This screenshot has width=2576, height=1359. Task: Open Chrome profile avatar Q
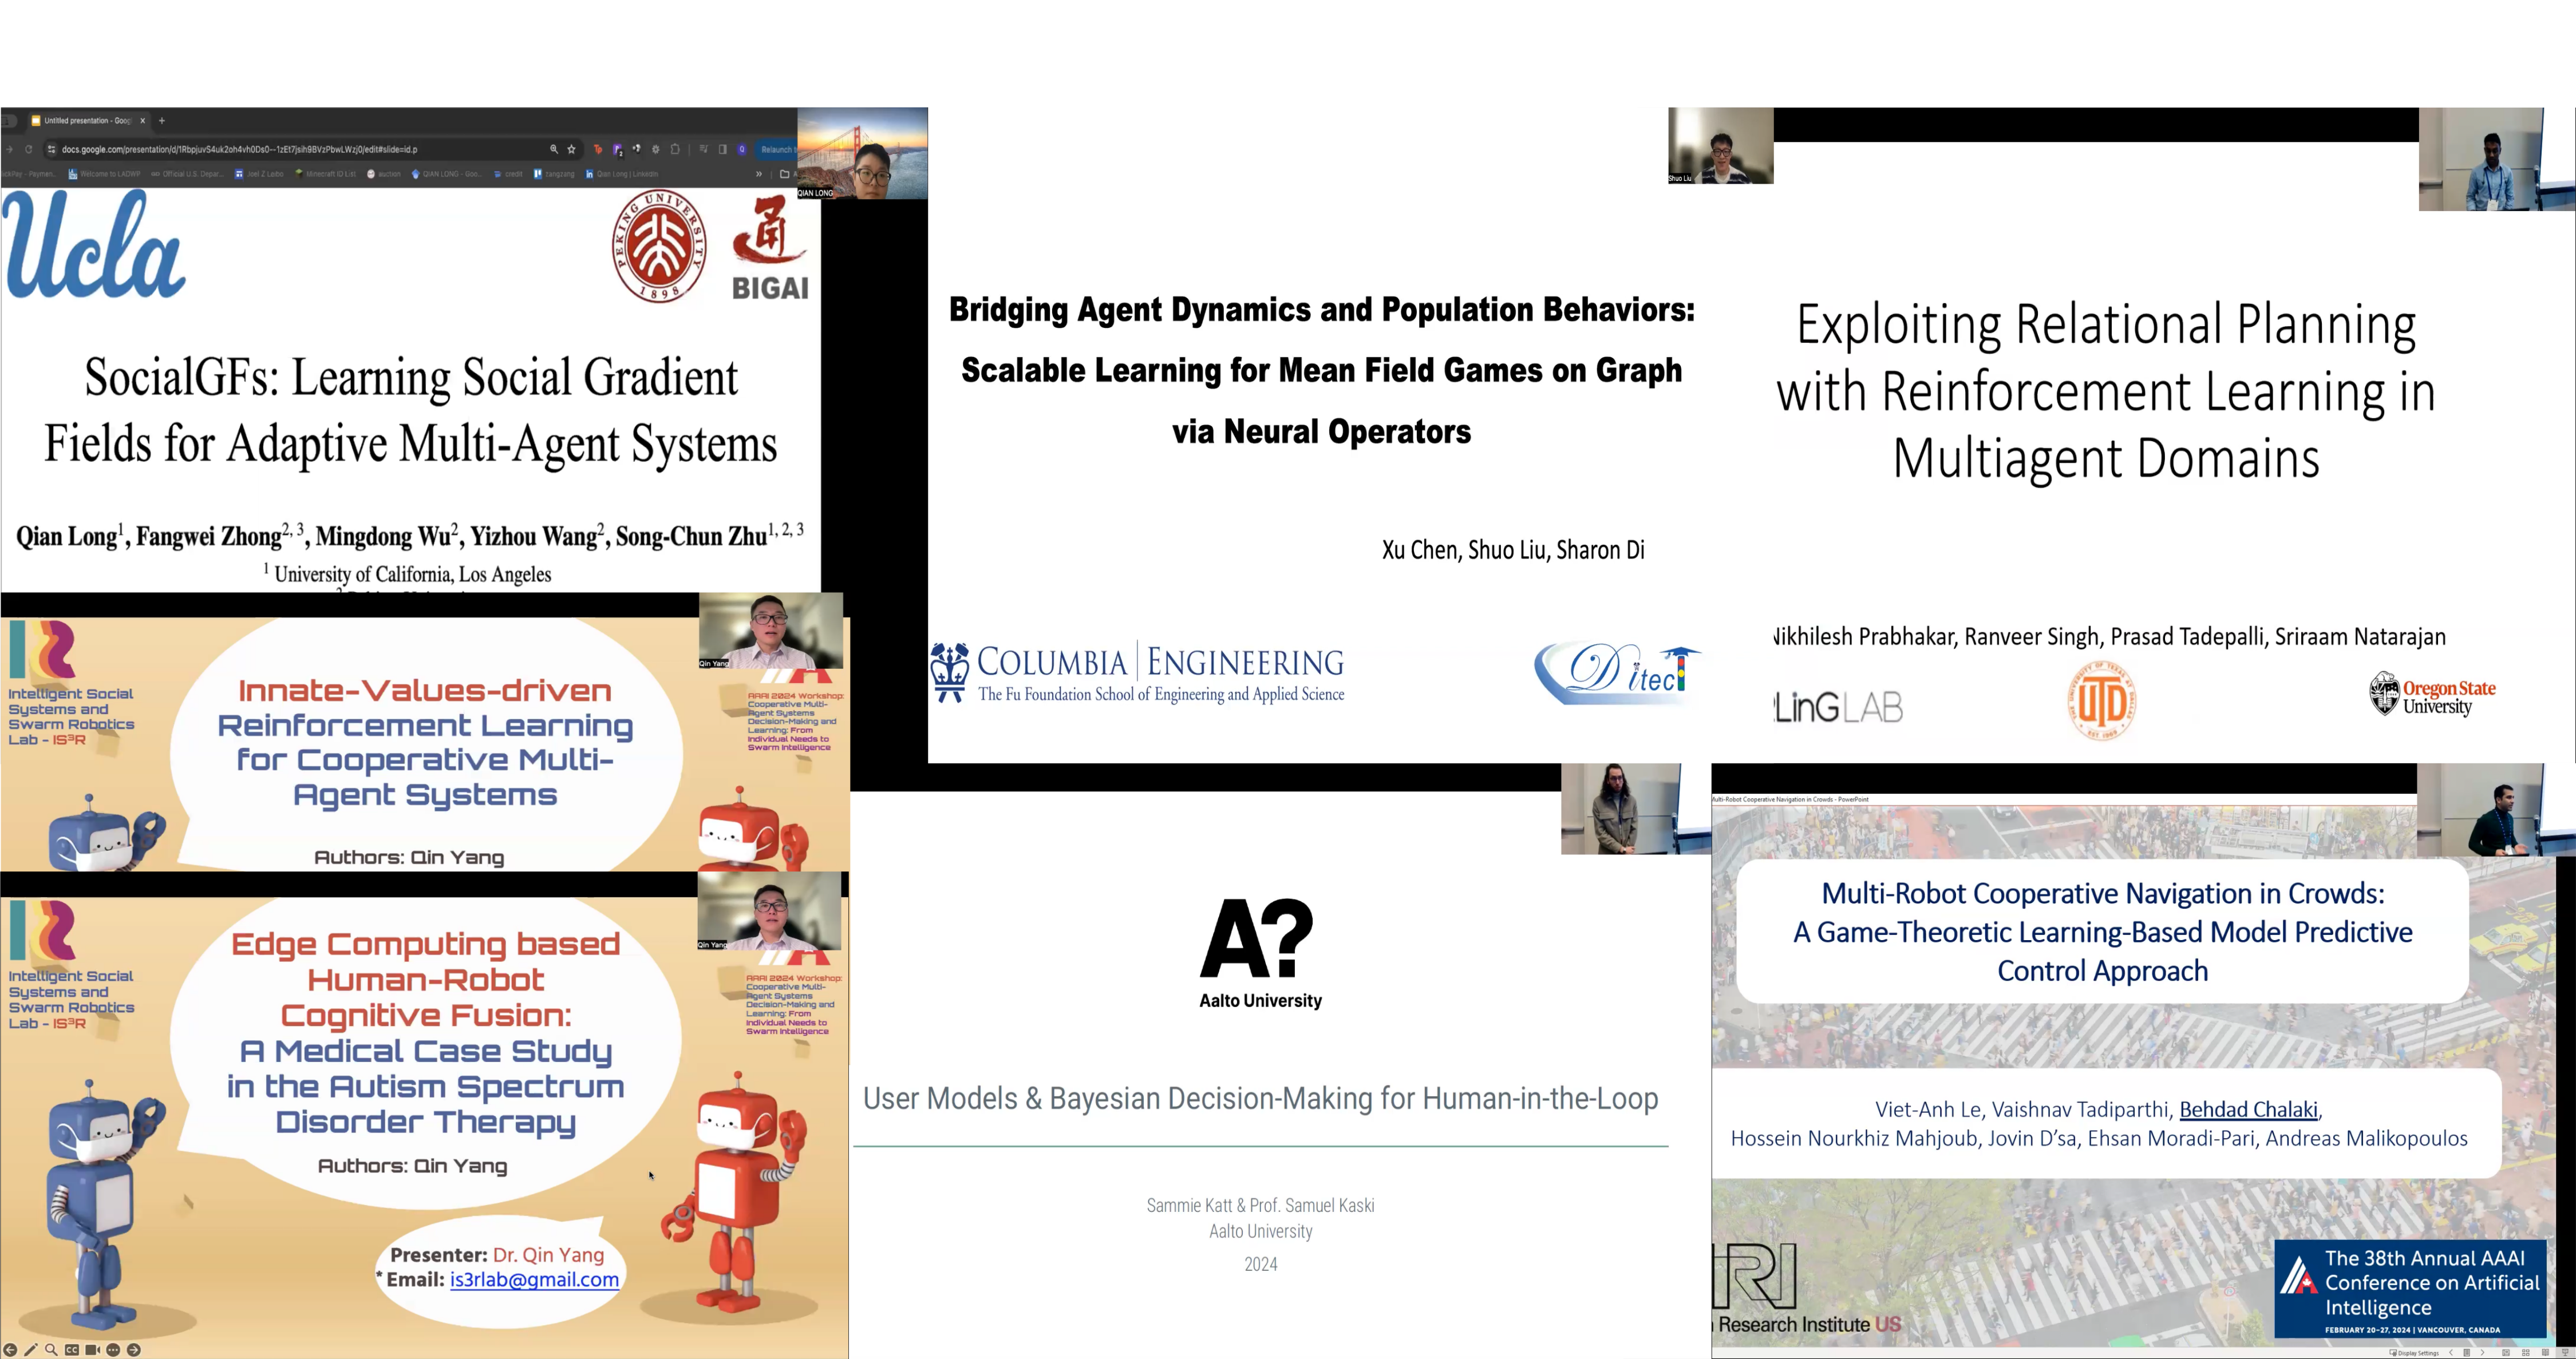742,150
